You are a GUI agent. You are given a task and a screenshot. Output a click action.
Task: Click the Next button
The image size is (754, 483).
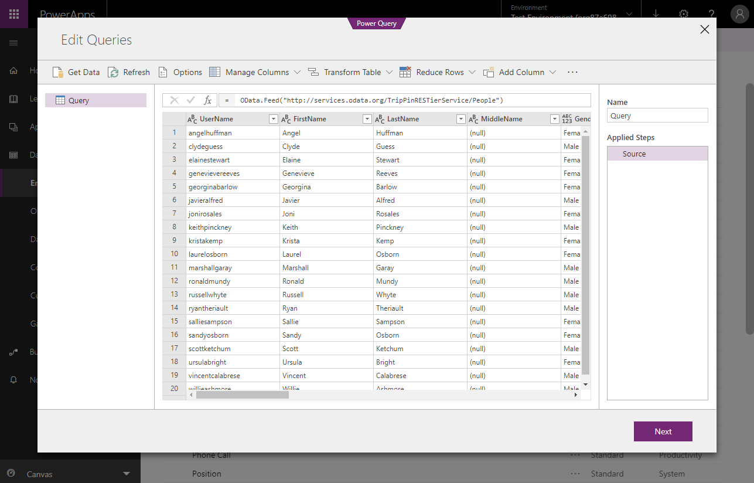point(663,431)
